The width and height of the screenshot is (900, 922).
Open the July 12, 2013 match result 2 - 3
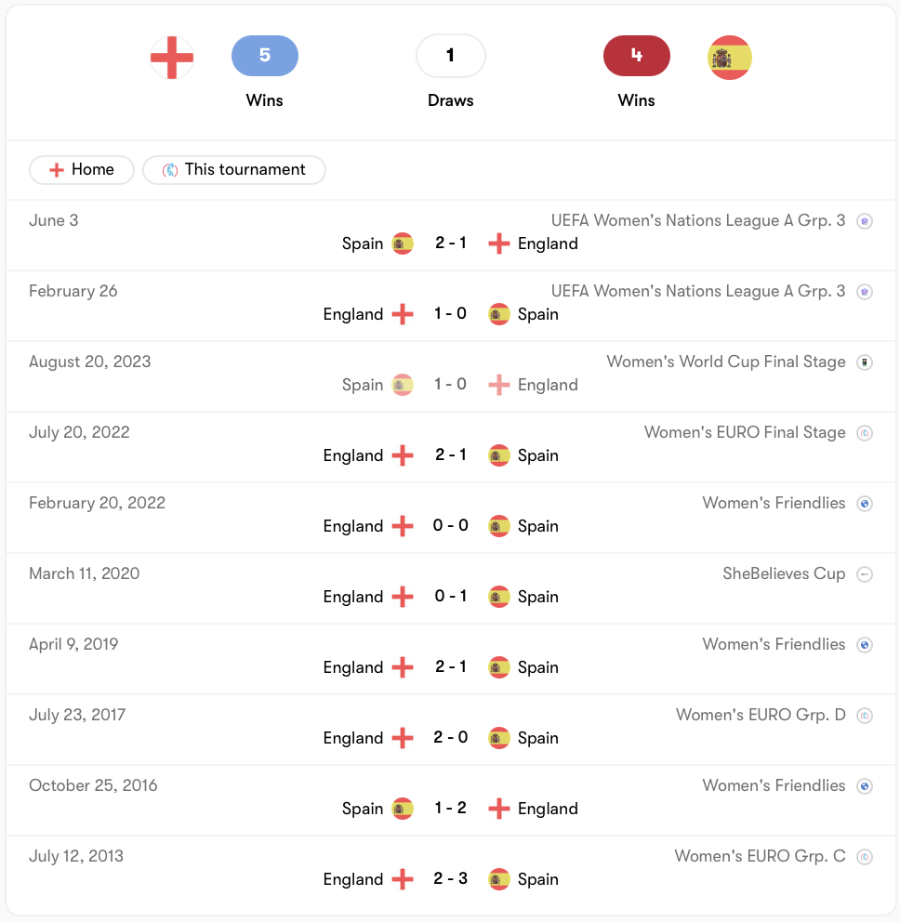click(x=451, y=878)
